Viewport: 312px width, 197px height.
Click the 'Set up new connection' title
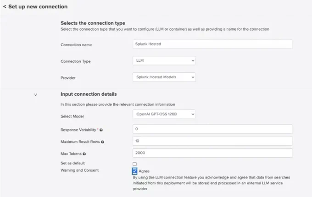[38, 6]
